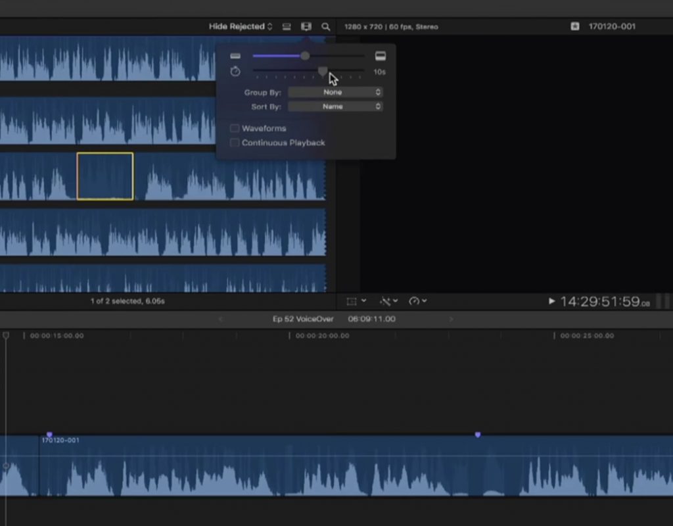Click the 170120-001 title in viewer header
673x526 pixels.
(x=612, y=26)
